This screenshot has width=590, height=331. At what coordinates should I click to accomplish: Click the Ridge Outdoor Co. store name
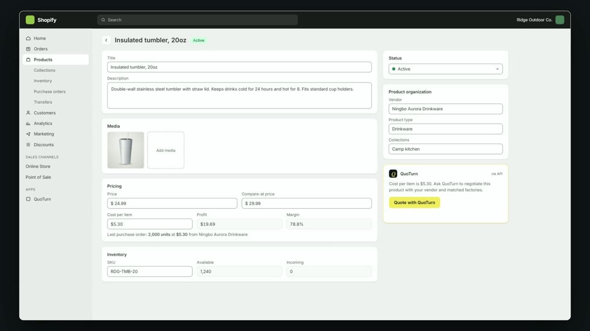[535, 20]
